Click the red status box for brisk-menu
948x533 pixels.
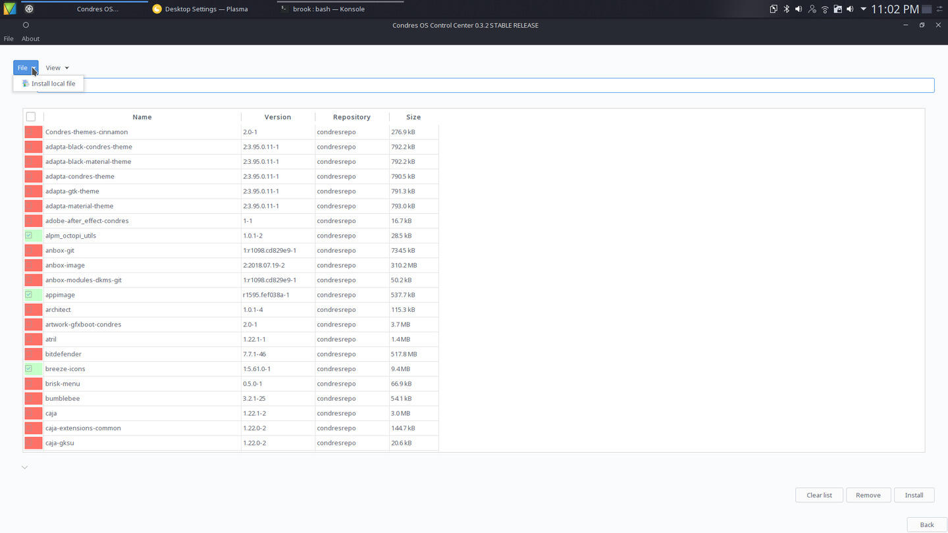(x=34, y=384)
